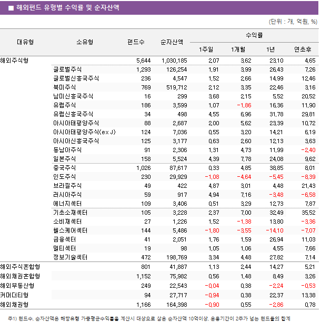Click the fund count 5,644
Image resolution: width=321 pixels, height=322 pixels.
143,61
